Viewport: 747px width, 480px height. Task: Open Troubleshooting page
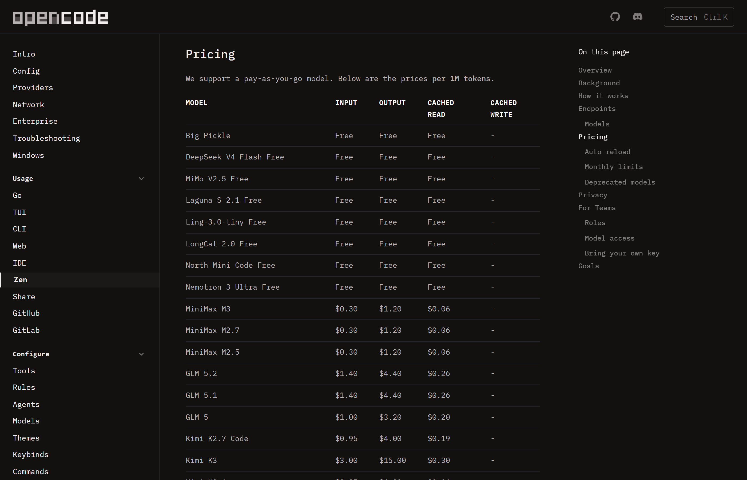46,138
